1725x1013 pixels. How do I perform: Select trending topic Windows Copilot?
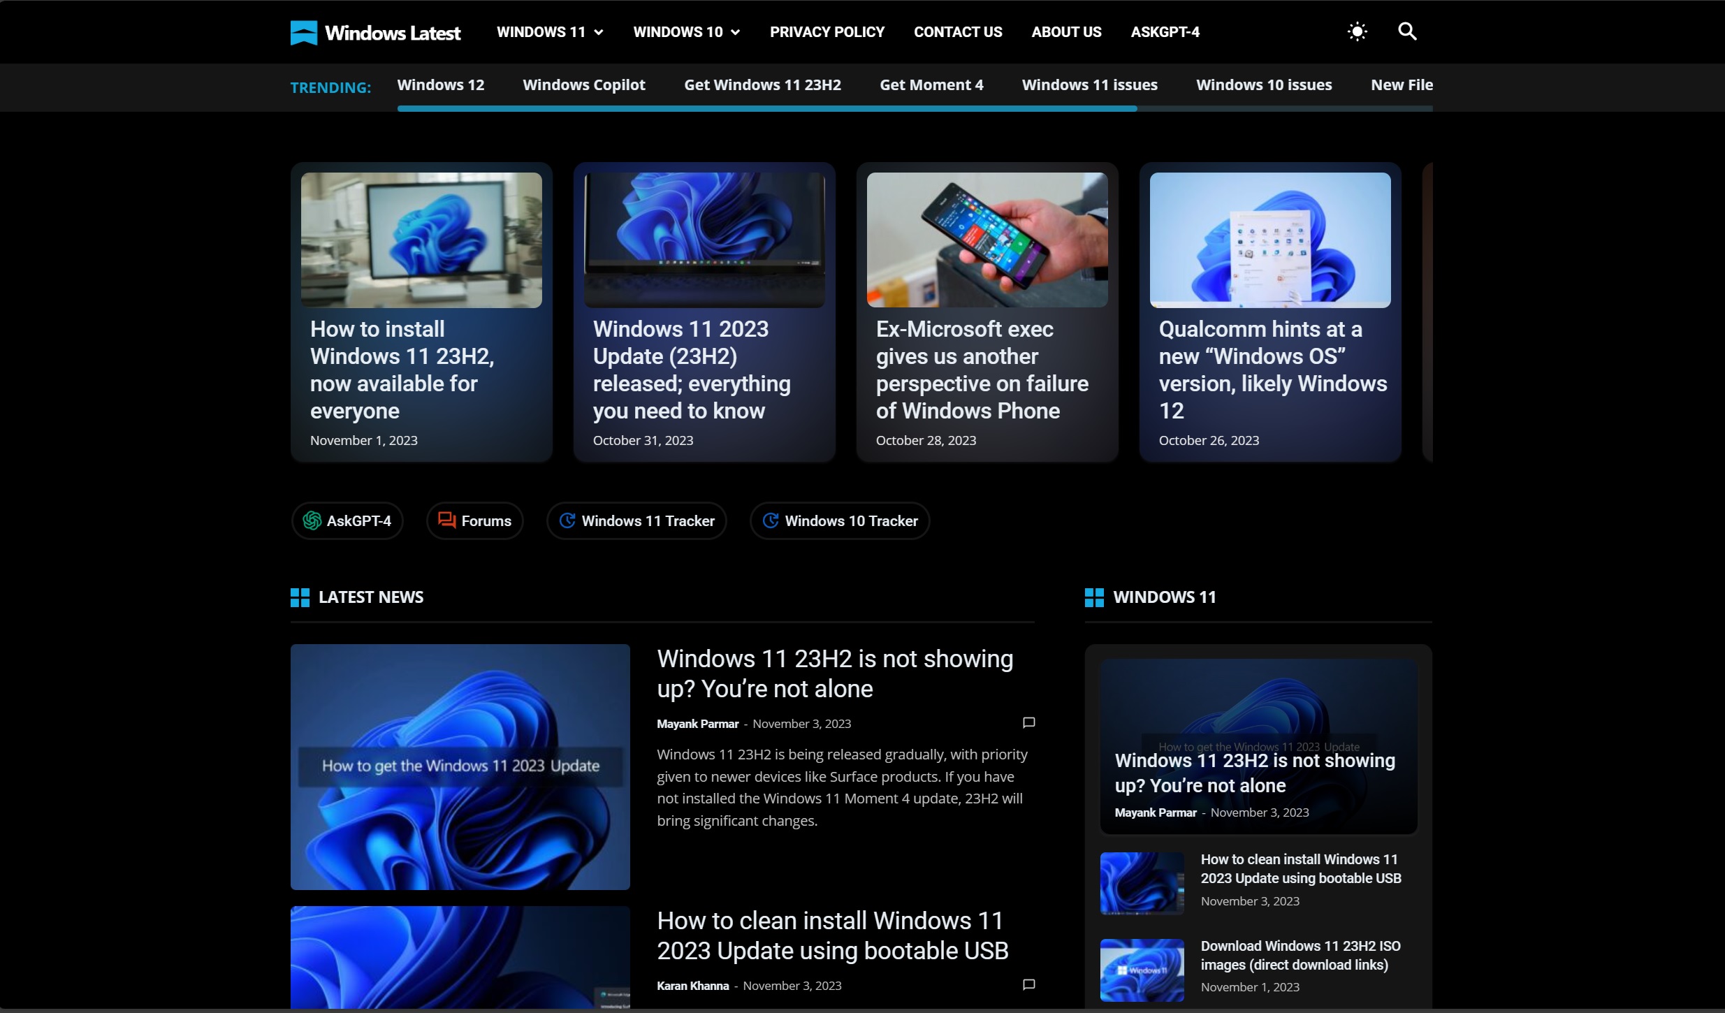click(x=583, y=85)
